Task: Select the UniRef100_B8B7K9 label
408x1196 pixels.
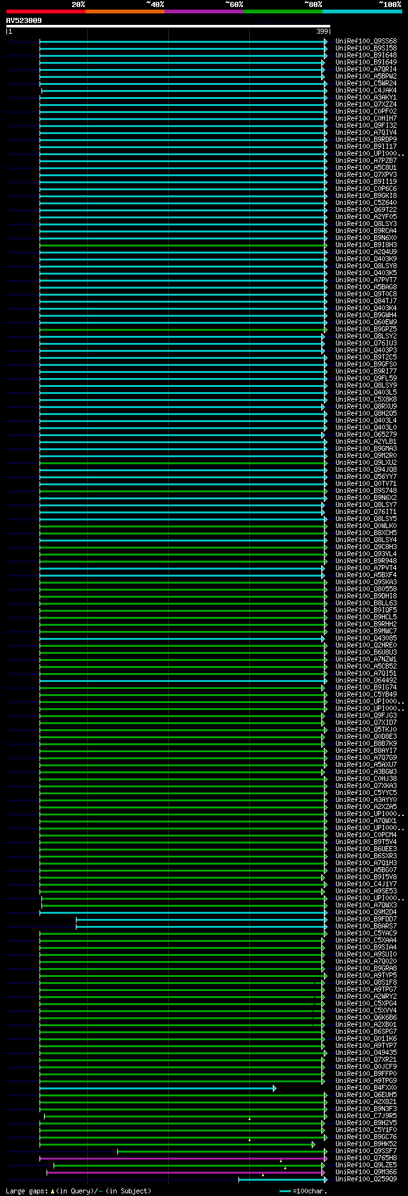Action: pos(366,744)
